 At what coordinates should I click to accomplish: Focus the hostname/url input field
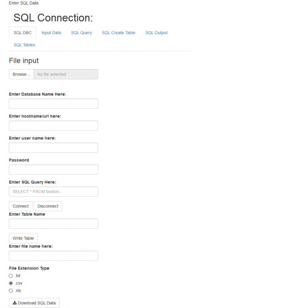53,126
